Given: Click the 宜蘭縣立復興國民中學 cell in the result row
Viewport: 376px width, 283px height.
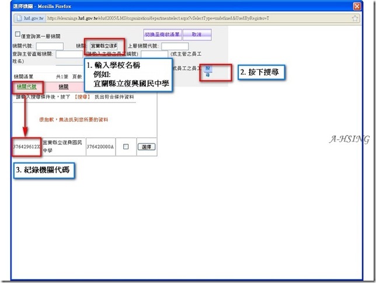Looking at the screenshot, I should click(x=62, y=147).
